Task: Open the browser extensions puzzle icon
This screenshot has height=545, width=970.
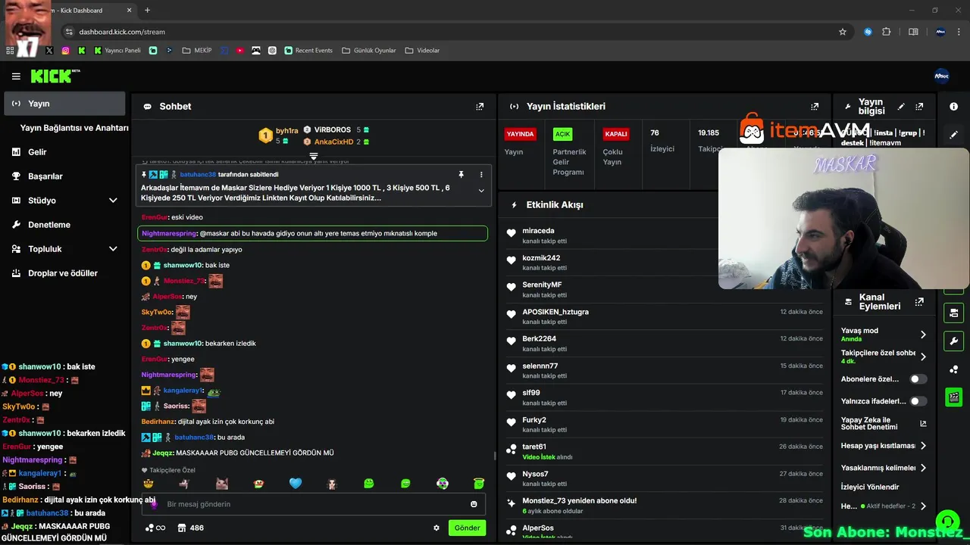Action: pyautogui.click(x=886, y=32)
